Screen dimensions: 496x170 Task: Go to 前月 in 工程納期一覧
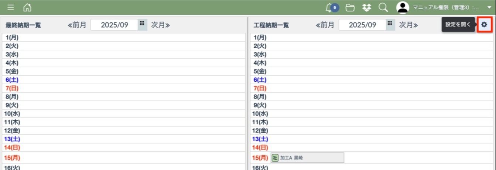tap(325, 25)
